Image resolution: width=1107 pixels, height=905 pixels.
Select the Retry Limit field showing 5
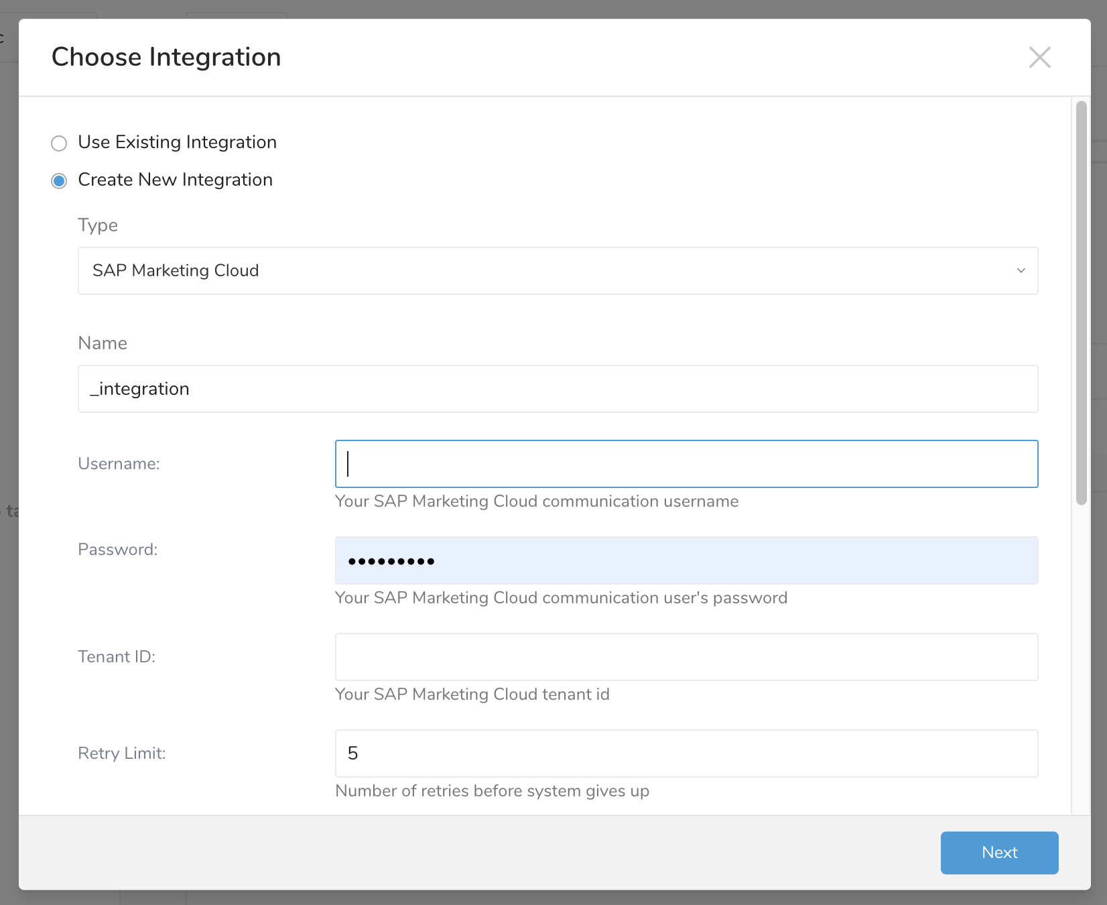pyautogui.click(x=686, y=753)
